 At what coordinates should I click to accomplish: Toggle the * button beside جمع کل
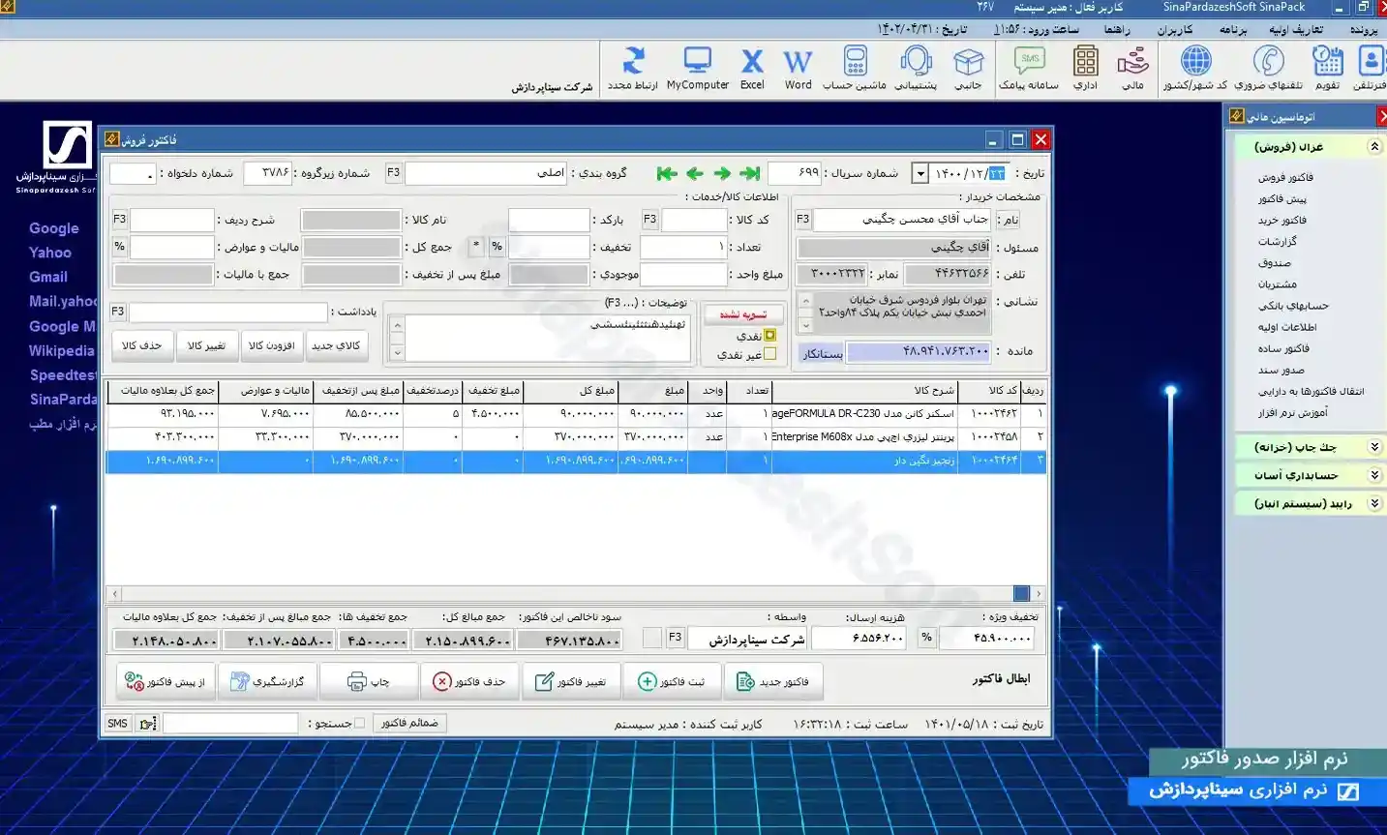click(x=476, y=247)
